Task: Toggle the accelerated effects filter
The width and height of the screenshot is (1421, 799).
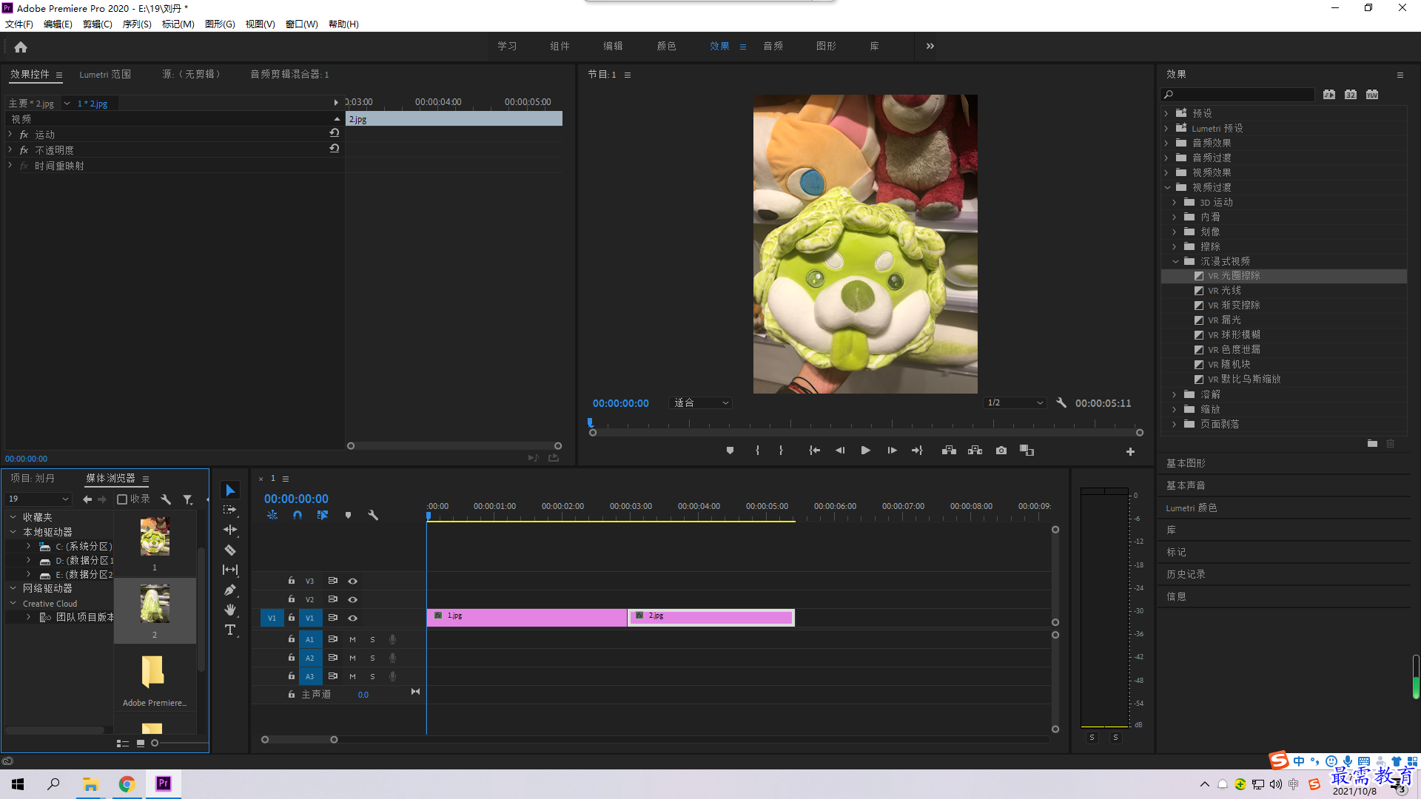Action: click(x=1329, y=95)
